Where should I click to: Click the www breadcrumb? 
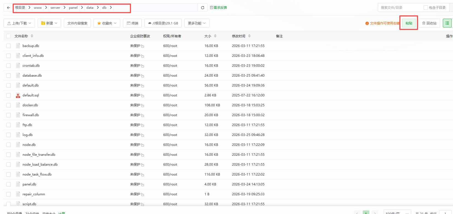(x=38, y=8)
